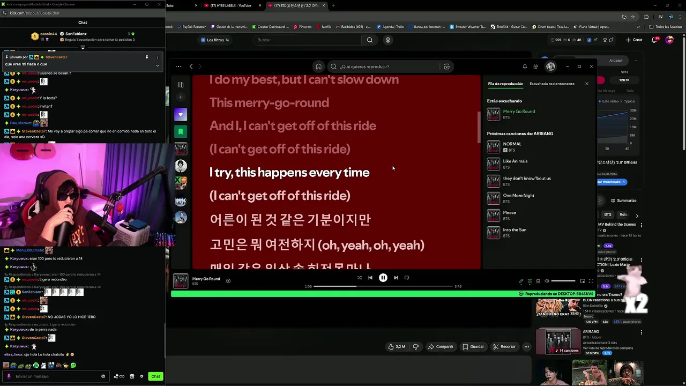The width and height of the screenshot is (686, 386).
Task: Expand pinned message chevron in chat
Action: click(x=157, y=65)
